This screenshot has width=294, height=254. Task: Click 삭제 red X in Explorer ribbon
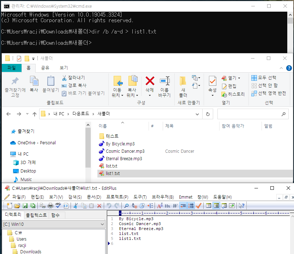150,81
